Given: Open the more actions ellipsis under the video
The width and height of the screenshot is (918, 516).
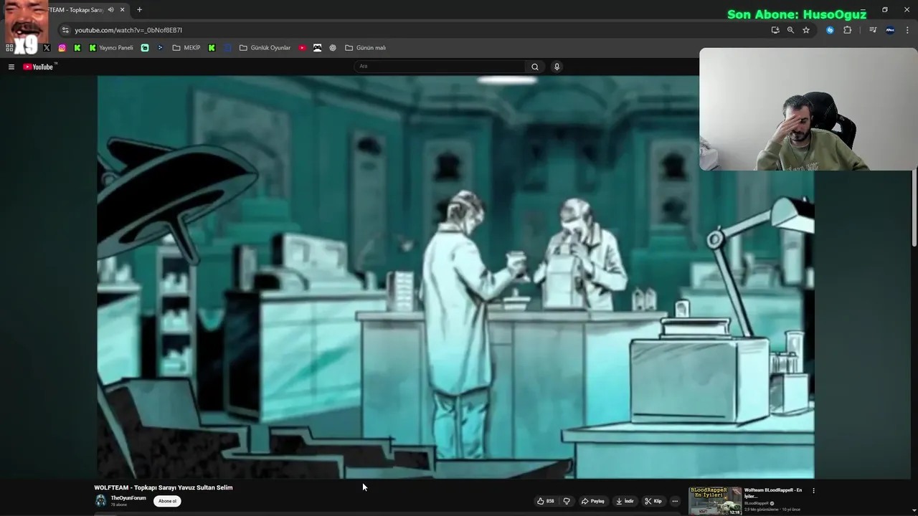Looking at the screenshot, I should coord(675,501).
